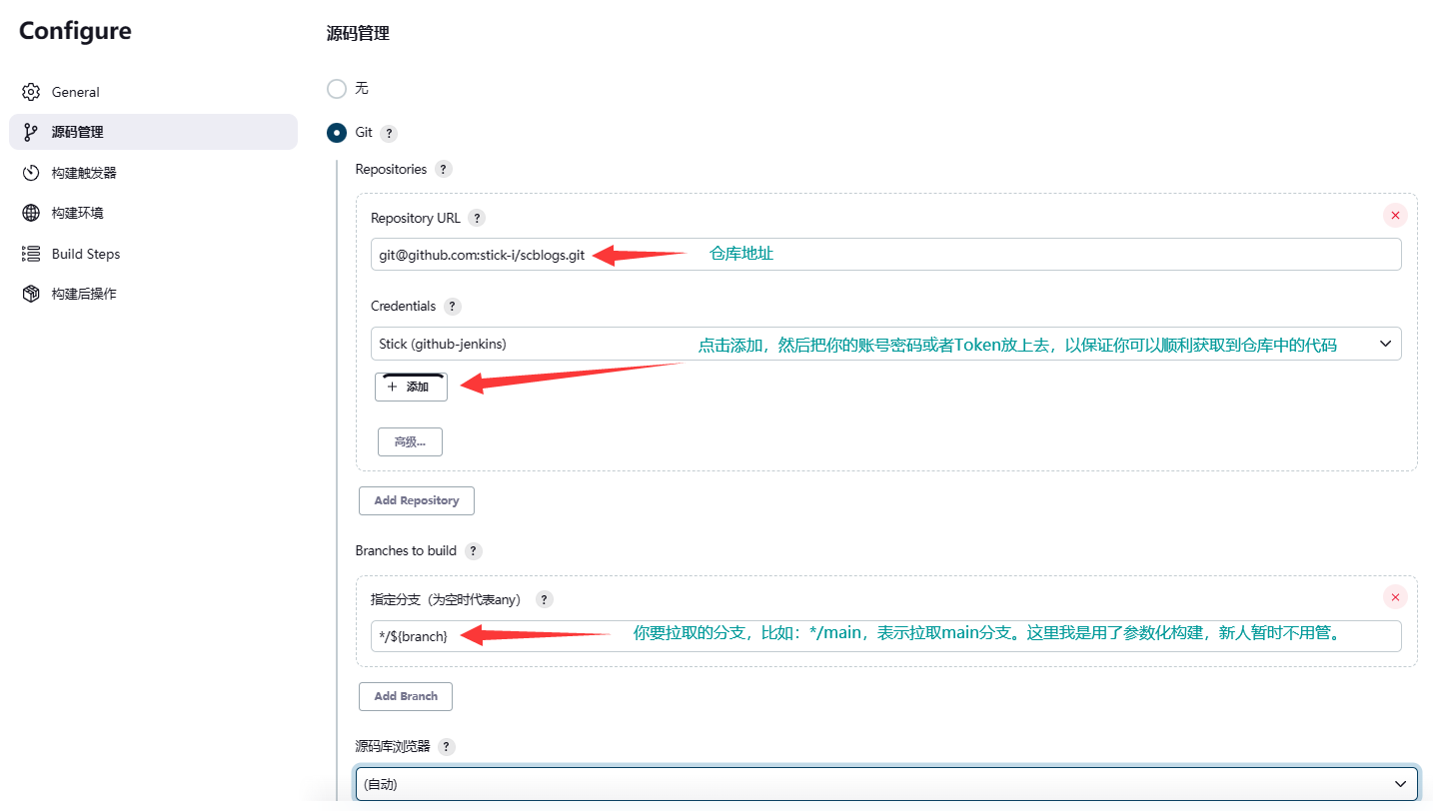The image size is (1433, 811).
Task: Click the 构建后操作 box icon
Action: (31, 294)
